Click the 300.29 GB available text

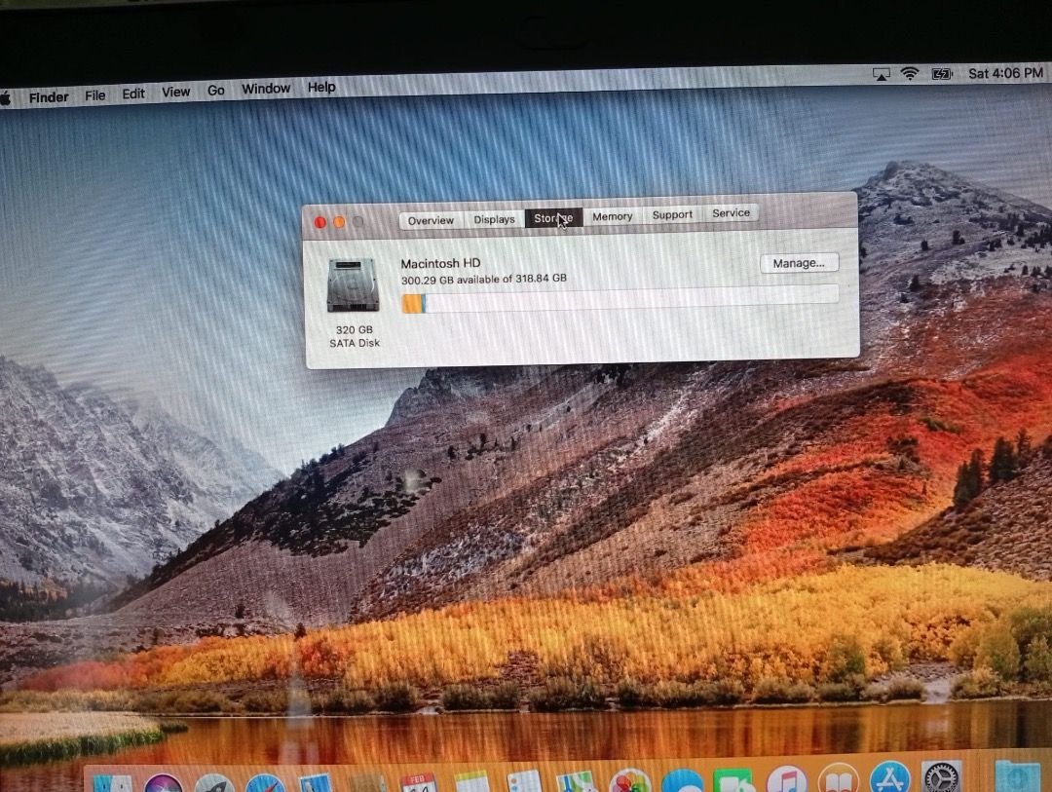pyautogui.click(x=484, y=280)
